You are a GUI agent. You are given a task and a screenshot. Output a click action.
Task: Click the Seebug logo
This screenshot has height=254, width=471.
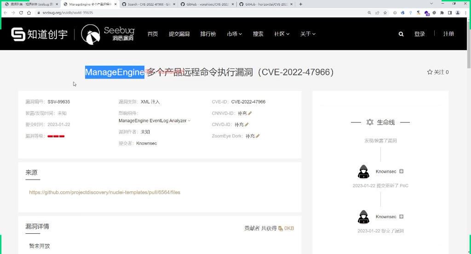(108, 34)
